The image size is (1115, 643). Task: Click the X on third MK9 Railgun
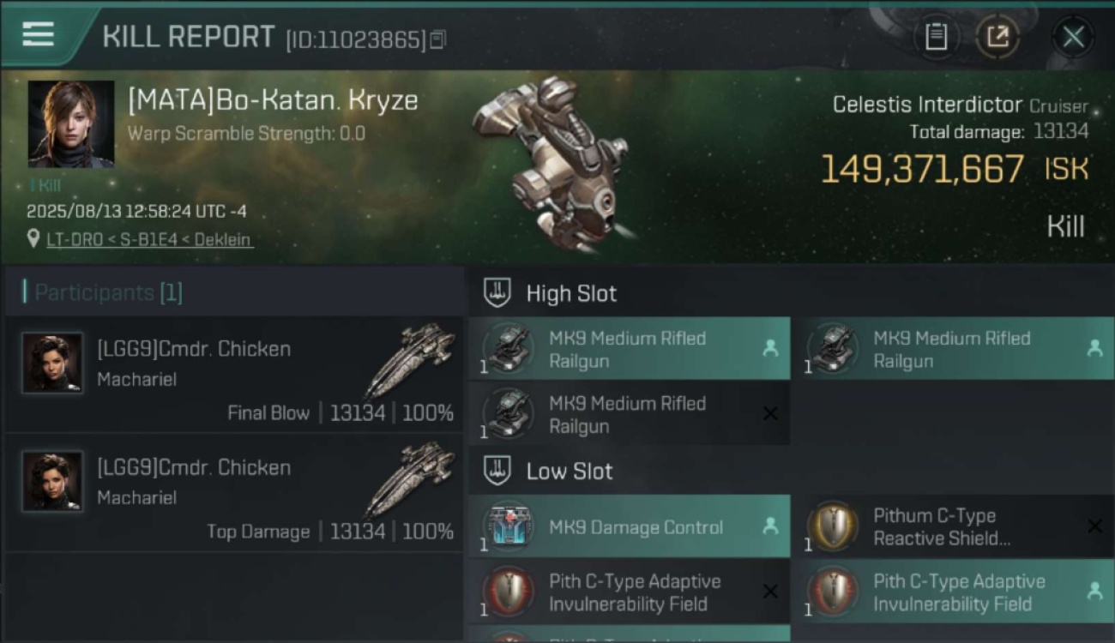pyautogui.click(x=770, y=414)
